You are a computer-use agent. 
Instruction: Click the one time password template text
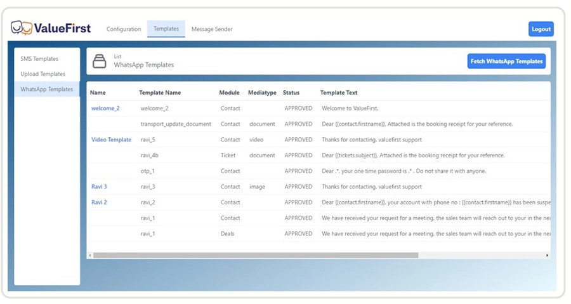click(404, 171)
